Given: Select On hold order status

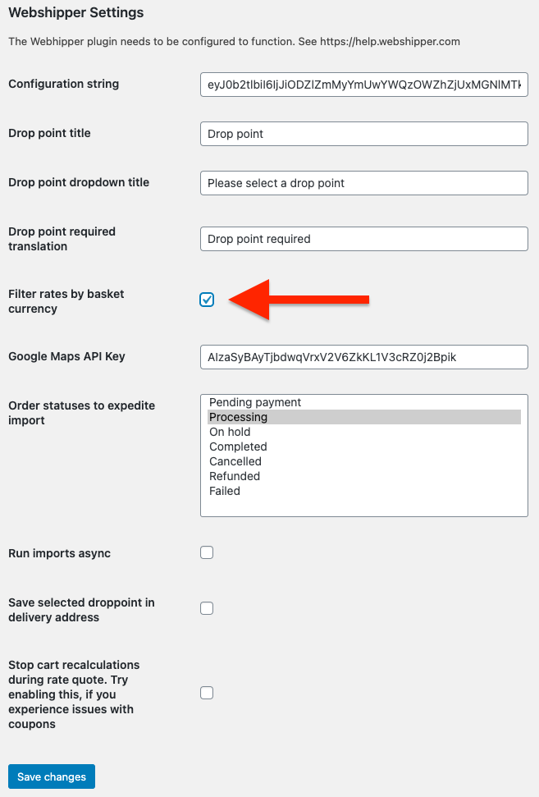Looking at the screenshot, I should pyautogui.click(x=364, y=432).
